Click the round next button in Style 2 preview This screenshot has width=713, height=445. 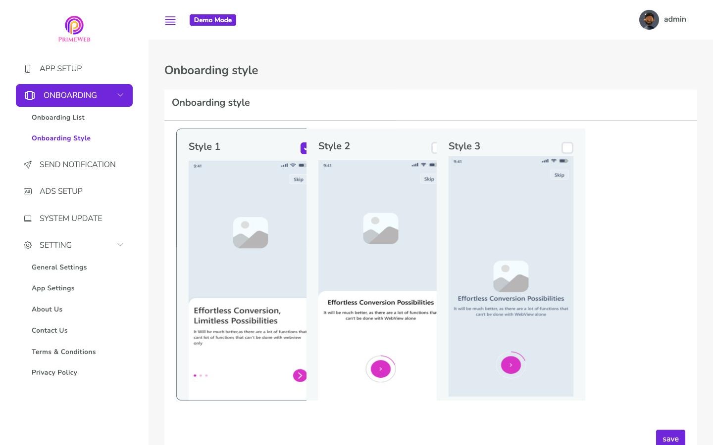(x=381, y=369)
